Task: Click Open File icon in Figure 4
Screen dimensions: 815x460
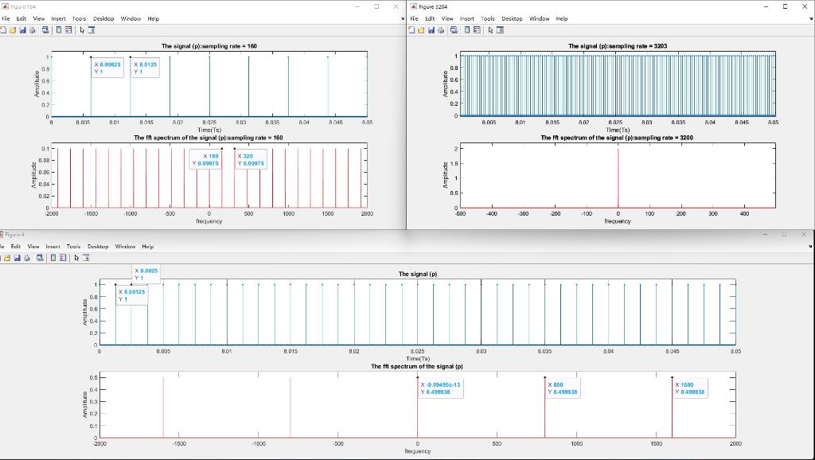Action: point(7,258)
